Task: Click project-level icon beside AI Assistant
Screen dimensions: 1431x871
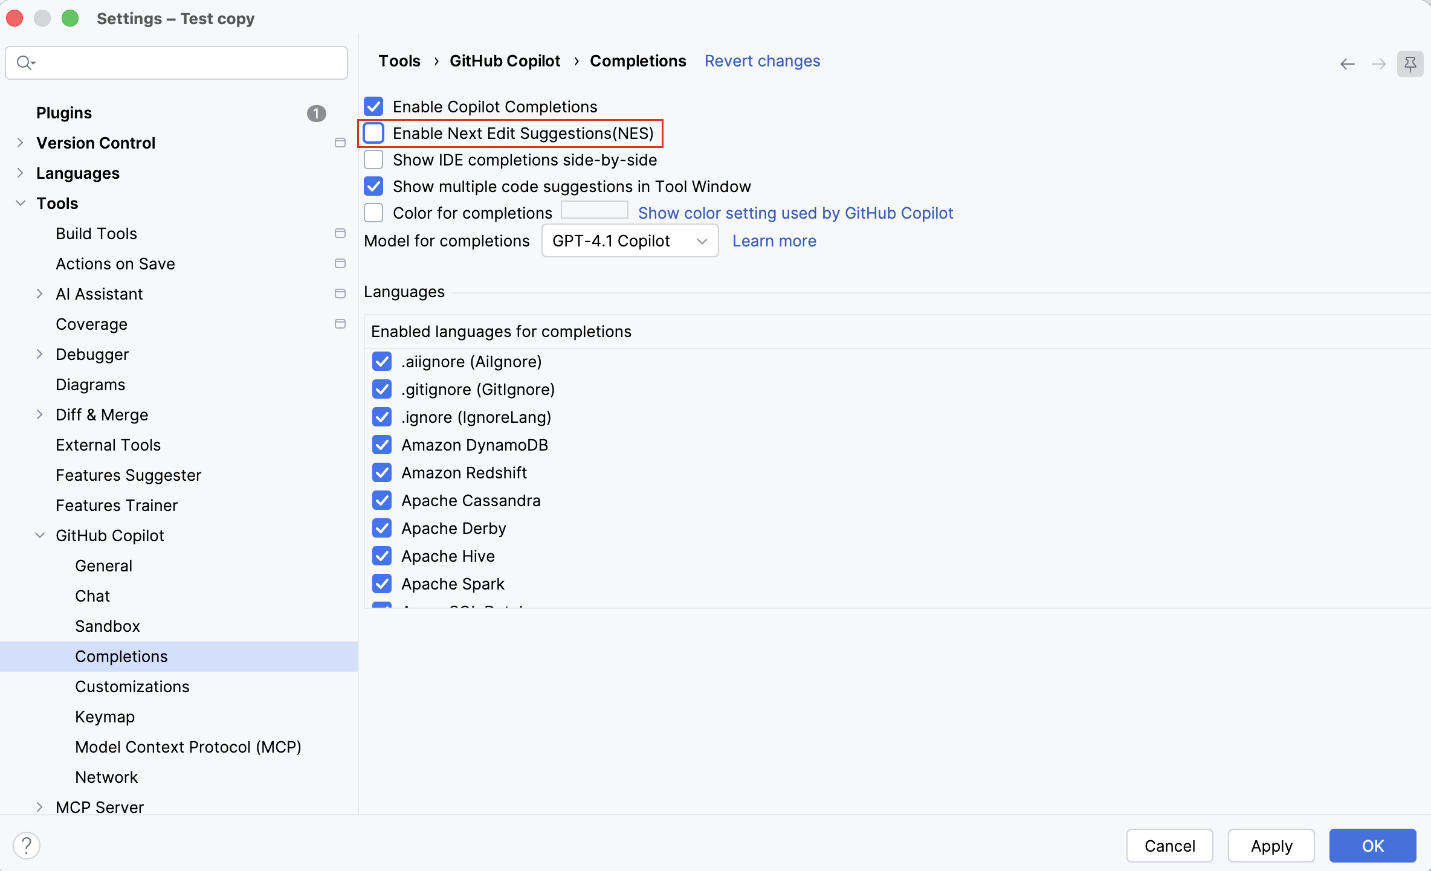Action: [340, 294]
